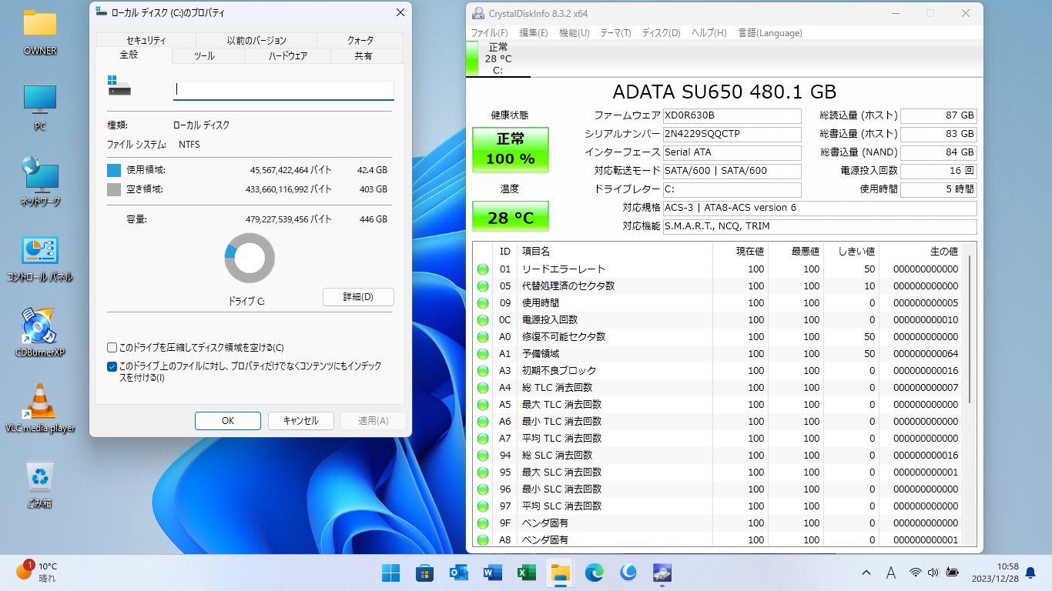Click CrystalDiskInfo icon in the taskbar

click(662, 573)
